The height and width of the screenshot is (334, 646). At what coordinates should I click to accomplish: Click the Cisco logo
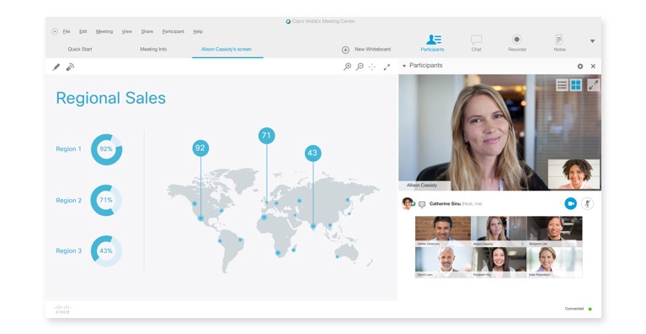(62, 310)
